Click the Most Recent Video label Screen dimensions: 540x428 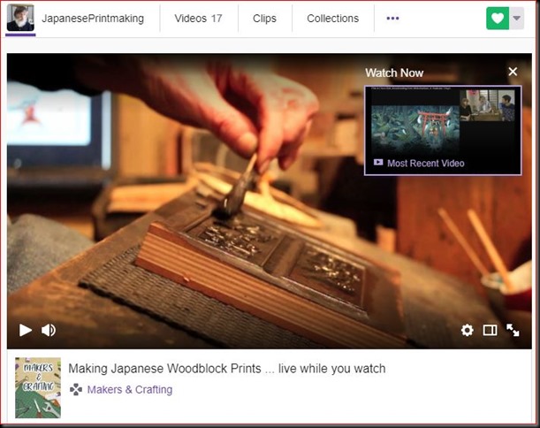tap(426, 163)
